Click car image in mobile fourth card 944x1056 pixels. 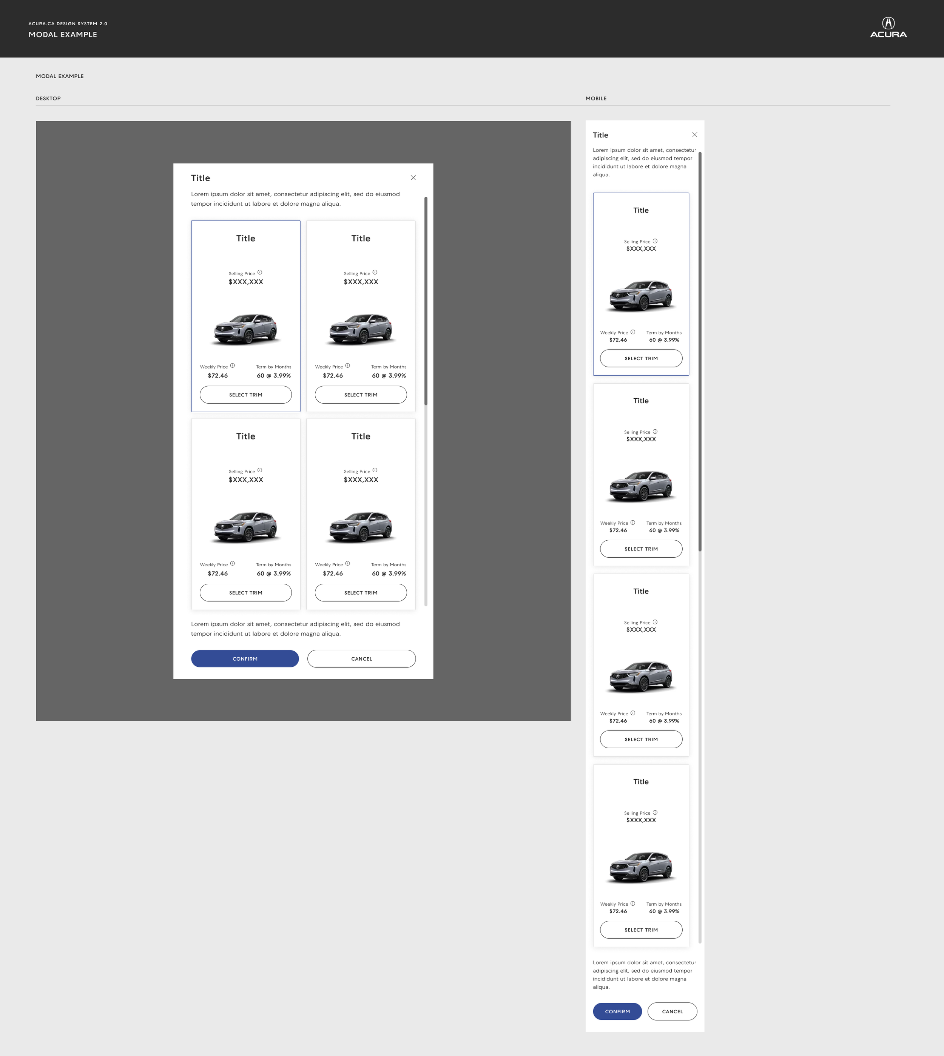coord(641,867)
